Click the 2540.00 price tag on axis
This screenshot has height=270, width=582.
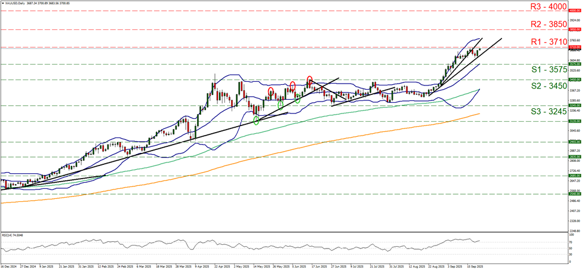click(x=574, y=194)
